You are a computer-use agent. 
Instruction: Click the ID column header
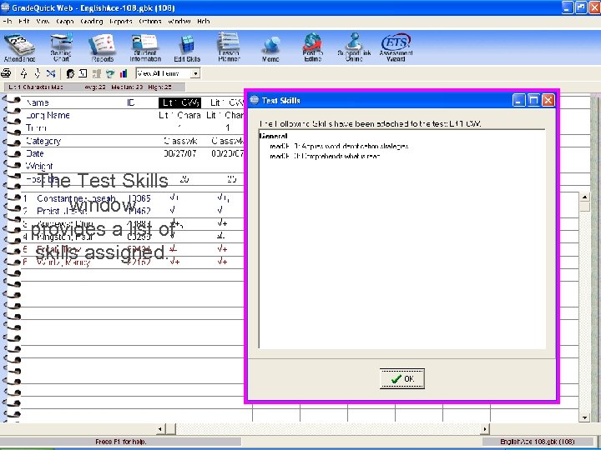pyautogui.click(x=131, y=102)
